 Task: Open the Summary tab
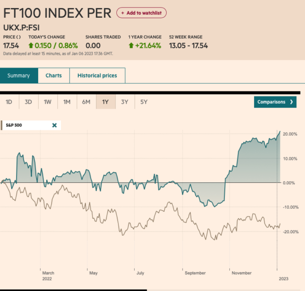(19, 76)
